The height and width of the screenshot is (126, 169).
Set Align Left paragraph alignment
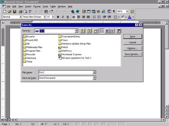[74, 17]
